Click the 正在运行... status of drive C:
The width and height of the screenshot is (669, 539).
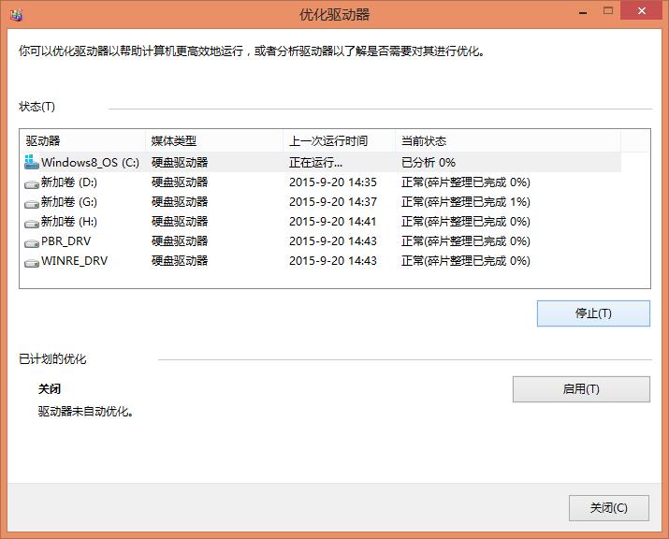point(315,163)
